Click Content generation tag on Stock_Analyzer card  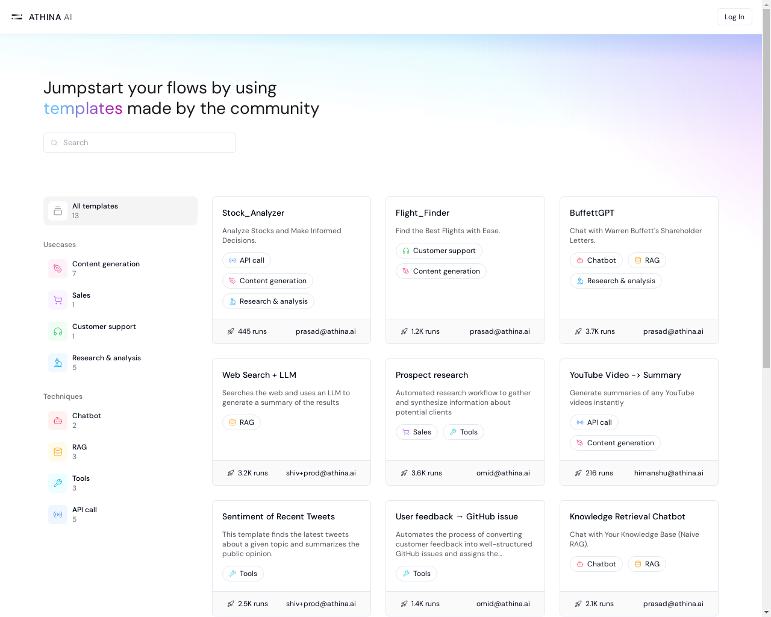(x=267, y=281)
